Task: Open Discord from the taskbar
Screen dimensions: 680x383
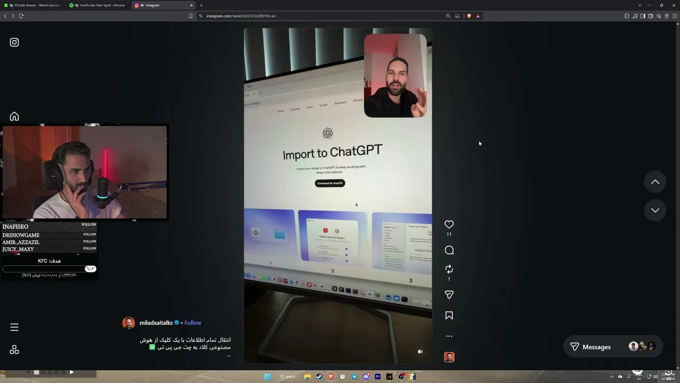Action: tap(366, 377)
